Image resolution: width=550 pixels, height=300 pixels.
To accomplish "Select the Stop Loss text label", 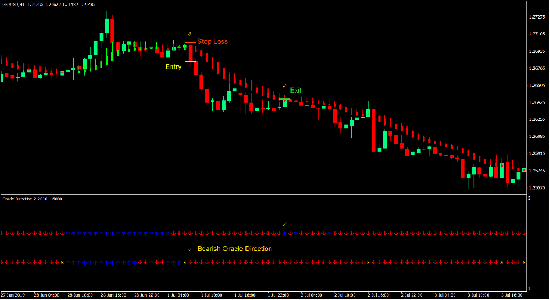I will point(212,42).
